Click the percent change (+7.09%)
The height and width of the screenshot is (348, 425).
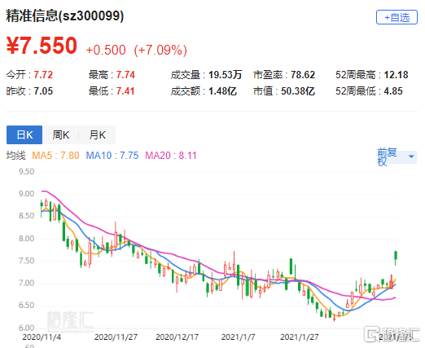[160, 50]
